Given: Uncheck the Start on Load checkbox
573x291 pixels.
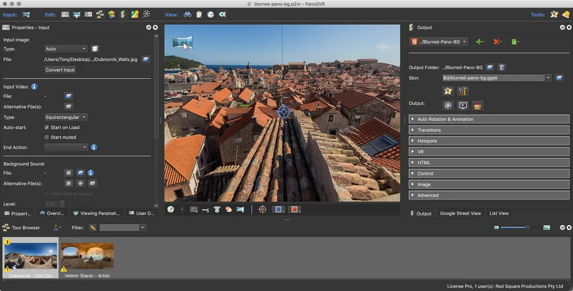Looking at the screenshot, I should [x=47, y=127].
